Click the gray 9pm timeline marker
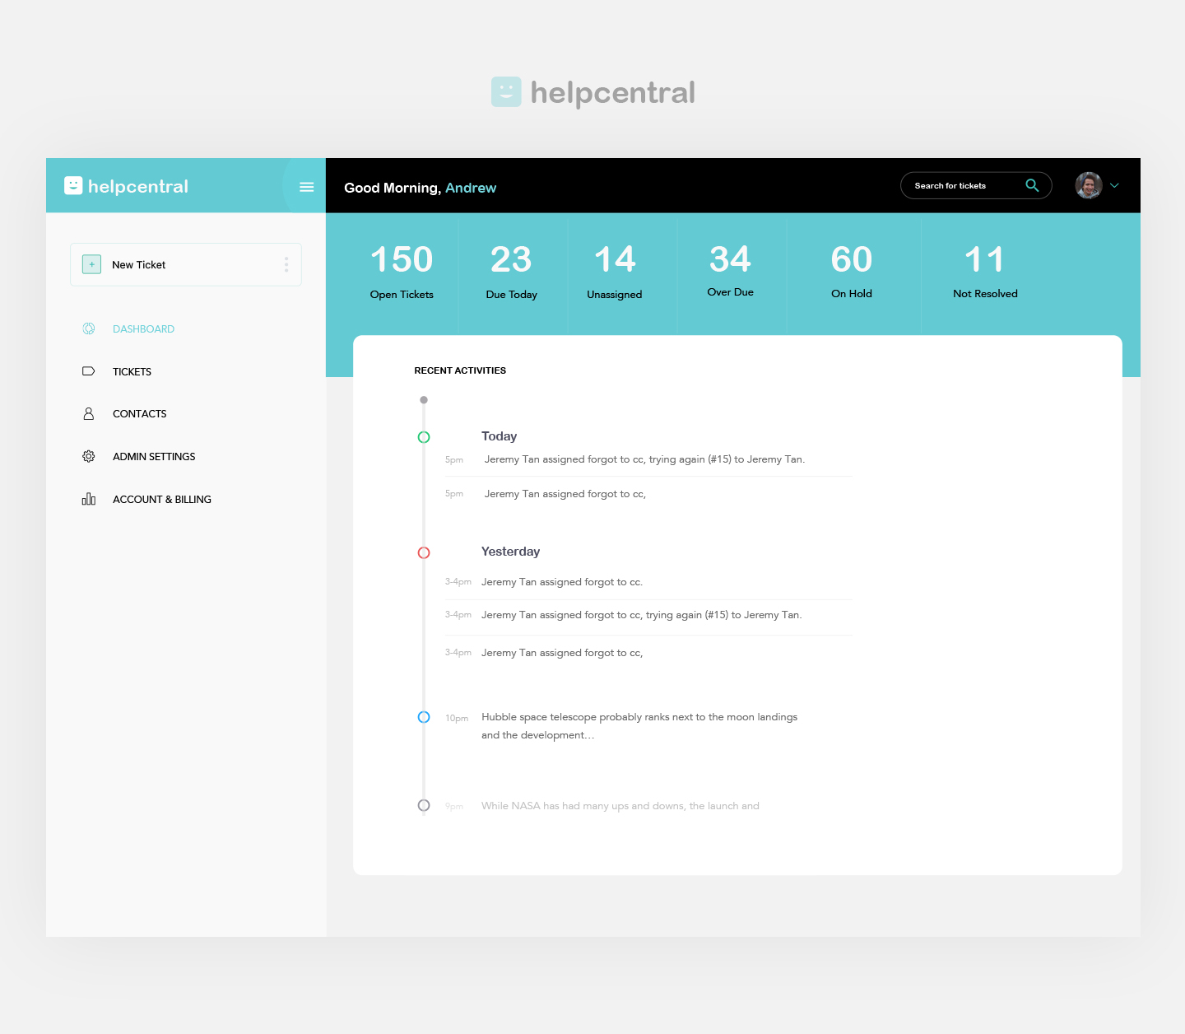The image size is (1185, 1034). pos(424,805)
